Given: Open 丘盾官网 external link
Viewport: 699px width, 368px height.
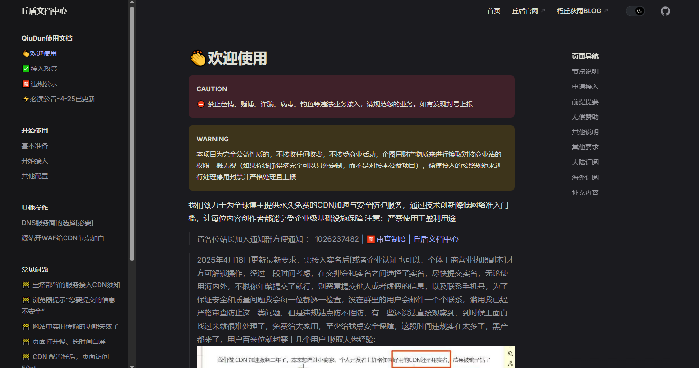Looking at the screenshot, I should click(x=528, y=11).
